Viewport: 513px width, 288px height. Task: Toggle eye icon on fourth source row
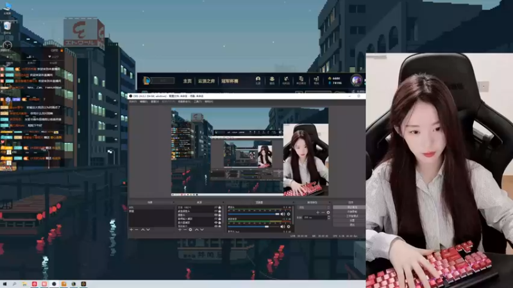(215, 219)
